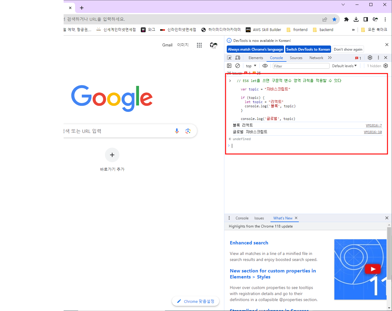This screenshot has height=311, width=392.
Task: Open the Chrome three-dot menu
Action: pyautogui.click(x=385, y=19)
